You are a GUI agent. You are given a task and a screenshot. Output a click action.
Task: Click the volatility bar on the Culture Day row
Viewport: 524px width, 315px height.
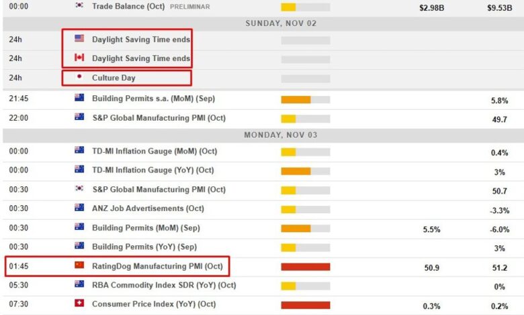click(x=305, y=78)
